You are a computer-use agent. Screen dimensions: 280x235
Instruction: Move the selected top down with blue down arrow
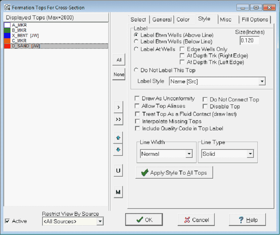pyautogui.click(x=118, y=150)
